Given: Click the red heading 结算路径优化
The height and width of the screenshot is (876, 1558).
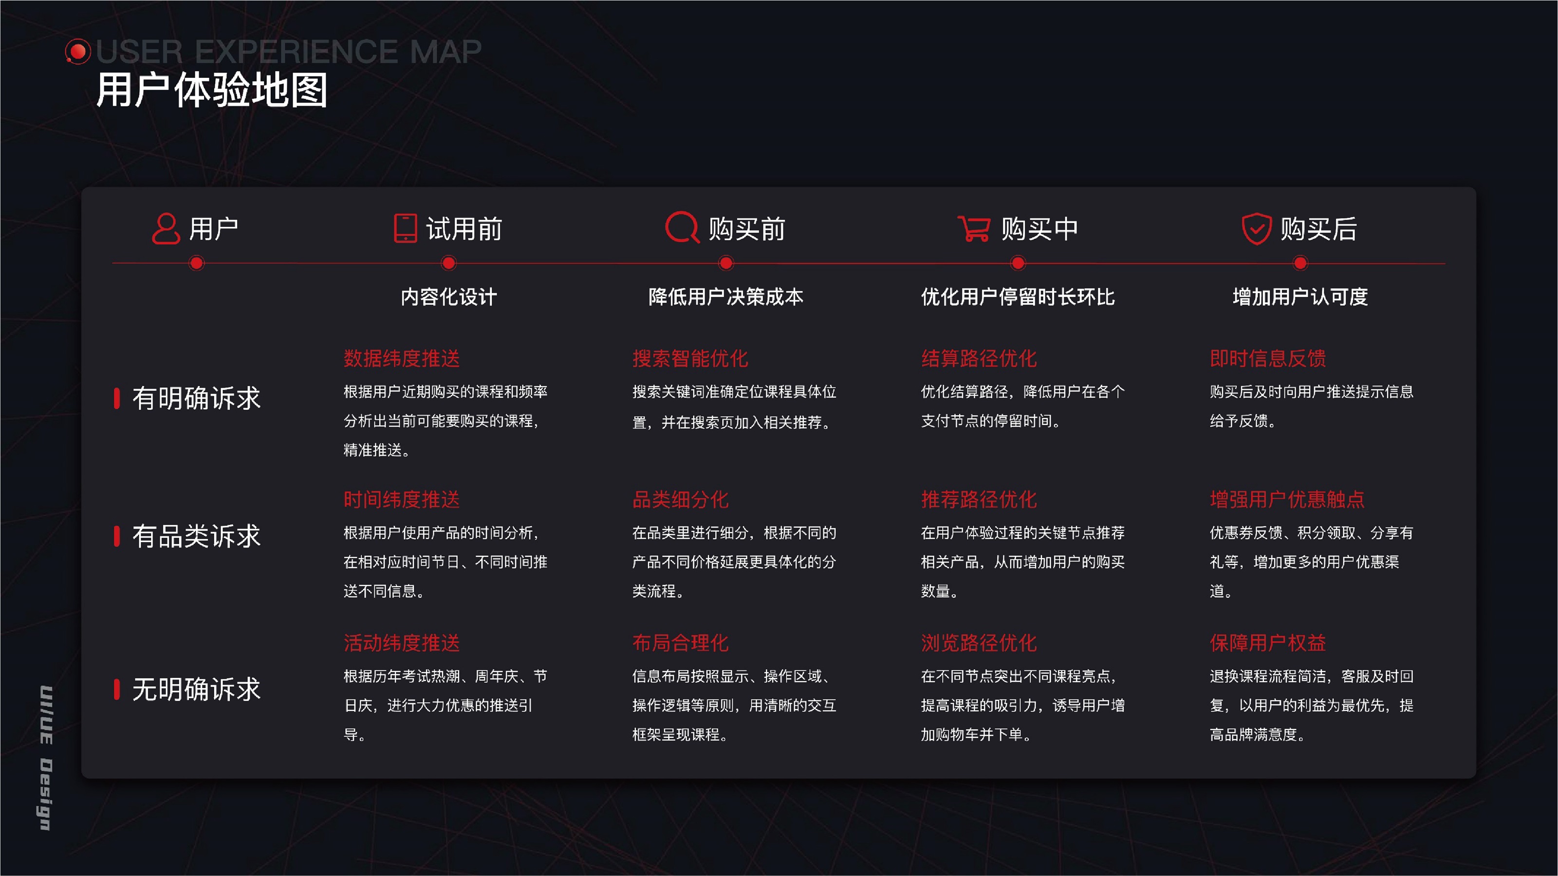Looking at the screenshot, I should pyautogui.click(x=979, y=359).
